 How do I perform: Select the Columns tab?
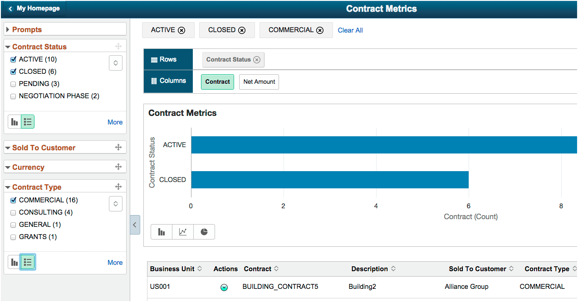click(x=168, y=81)
